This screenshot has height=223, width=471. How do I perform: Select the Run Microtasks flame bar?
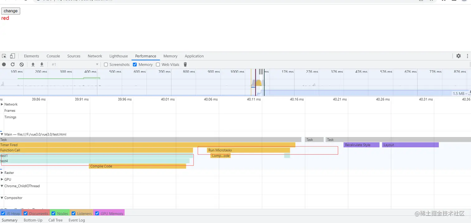tap(248, 150)
